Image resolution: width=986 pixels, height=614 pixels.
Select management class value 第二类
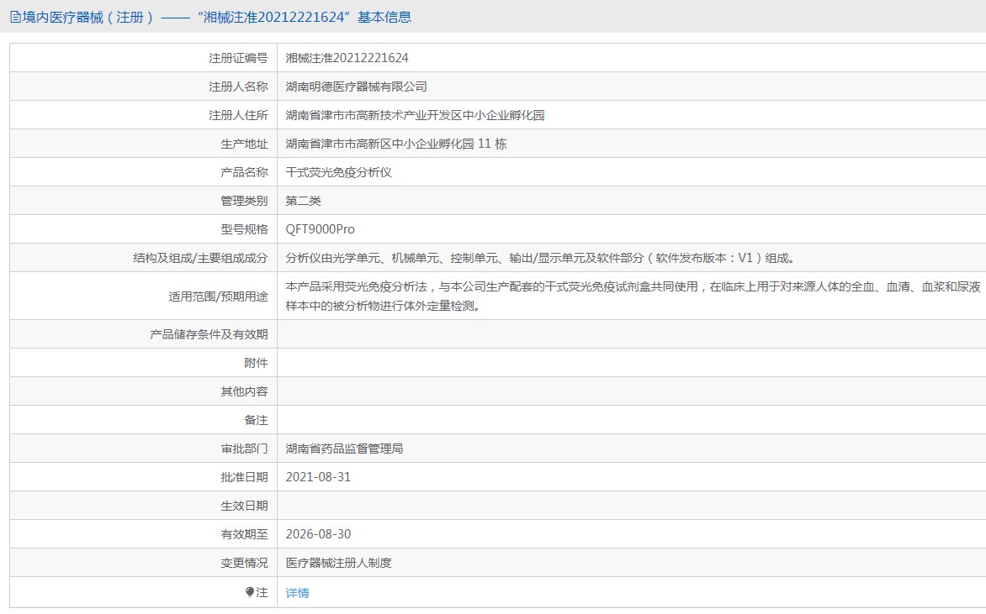[303, 201]
